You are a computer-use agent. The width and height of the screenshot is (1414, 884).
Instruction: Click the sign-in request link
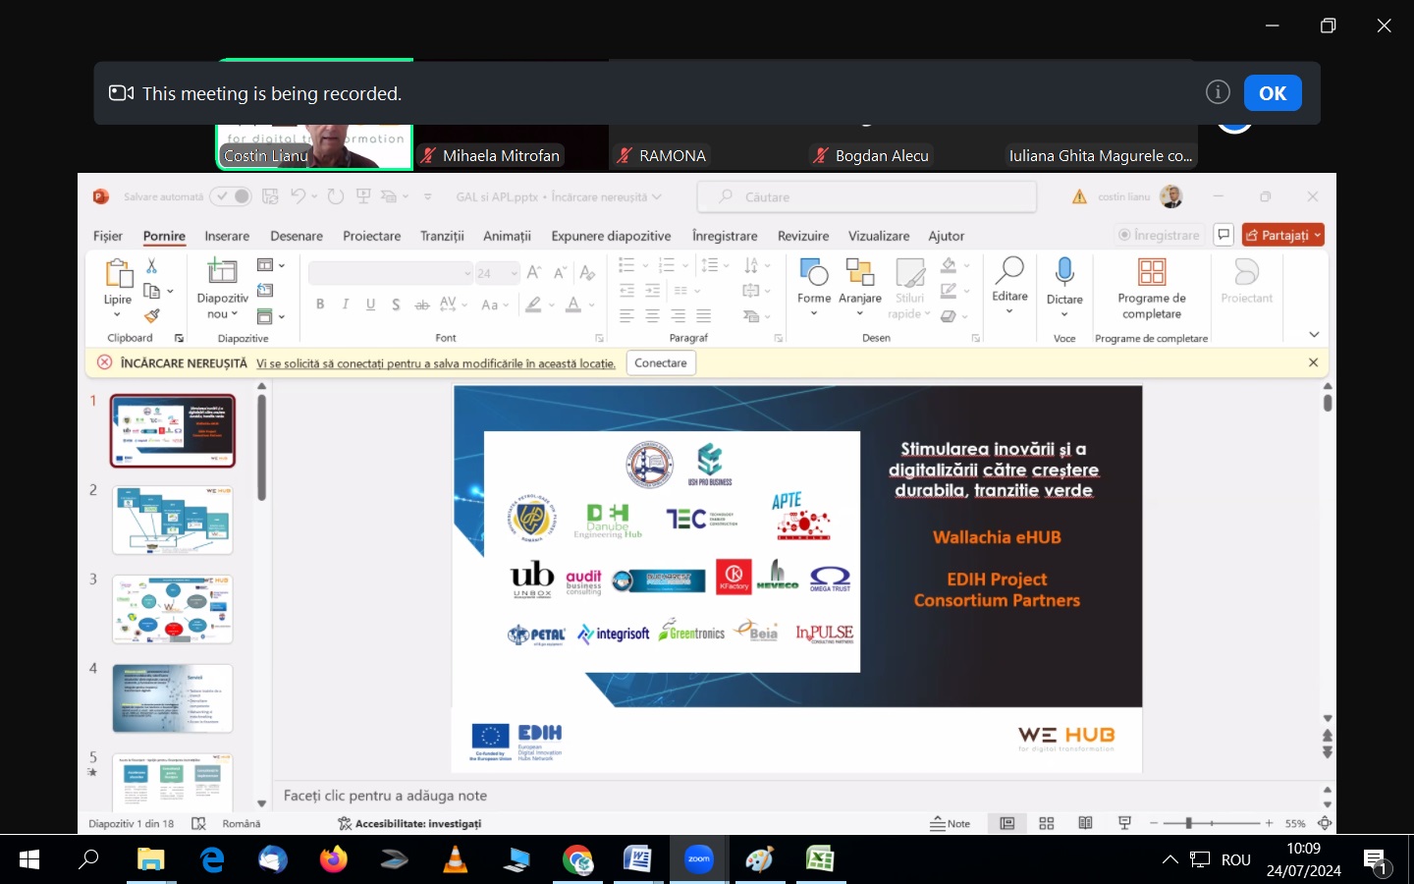point(436,363)
